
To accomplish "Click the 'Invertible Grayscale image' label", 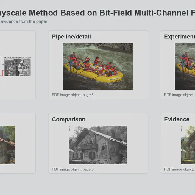I will [18, 57].
